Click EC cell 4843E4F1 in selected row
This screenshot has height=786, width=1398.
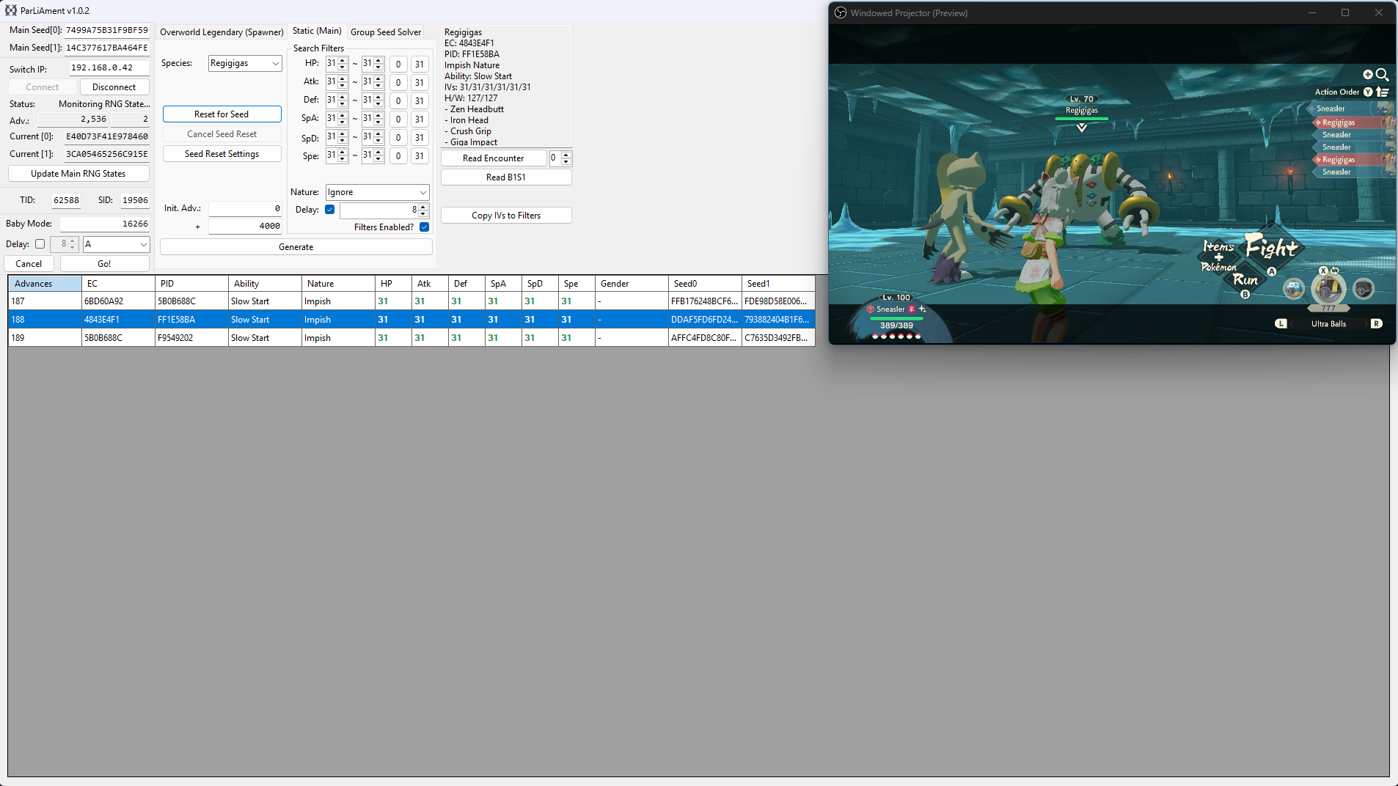click(118, 320)
